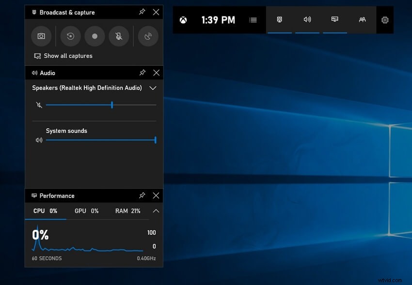The width and height of the screenshot is (412, 285).
Task: Click the Start broadcasting icon
Action: coord(148,36)
